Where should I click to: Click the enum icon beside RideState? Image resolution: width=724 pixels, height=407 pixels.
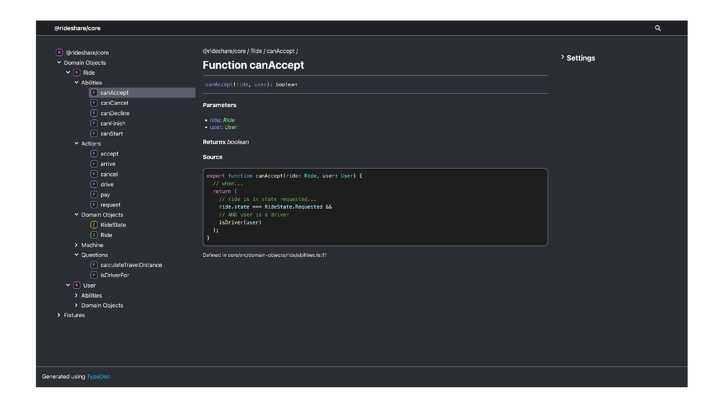click(x=94, y=225)
